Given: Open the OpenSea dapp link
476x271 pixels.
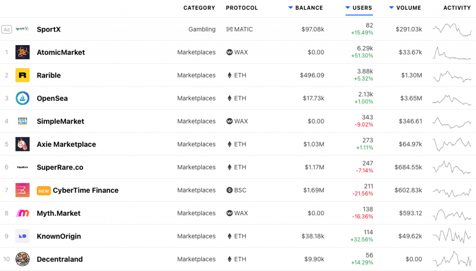Looking at the screenshot, I should (x=52, y=99).
